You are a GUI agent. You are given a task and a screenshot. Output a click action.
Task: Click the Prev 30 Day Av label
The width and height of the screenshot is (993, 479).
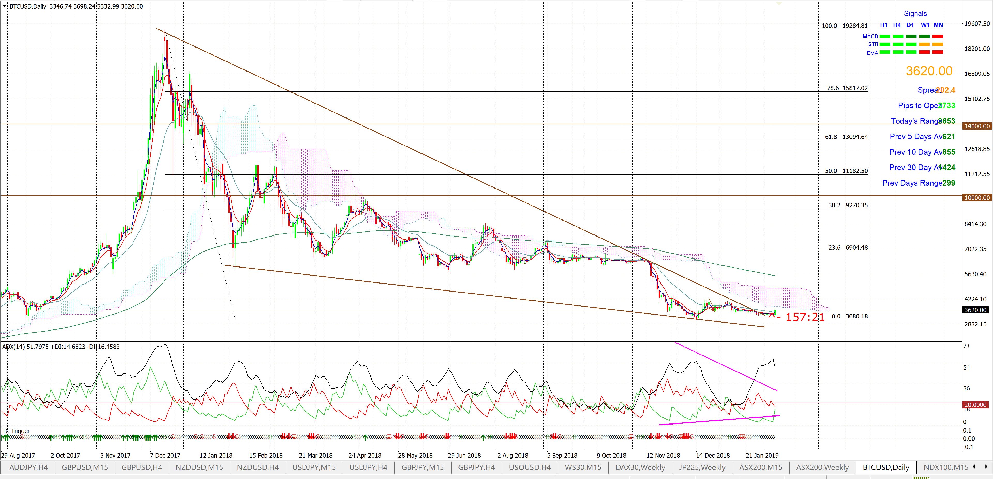click(916, 167)
